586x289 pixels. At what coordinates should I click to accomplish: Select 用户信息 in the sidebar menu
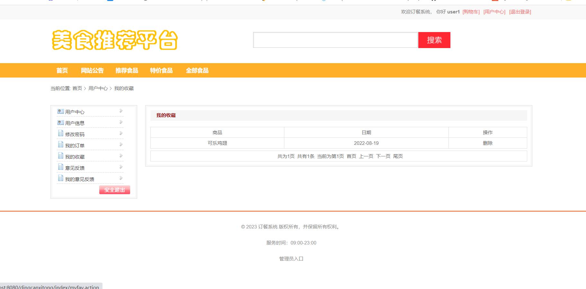[75, 123]
